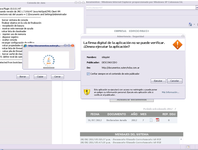This screenshot has height=150, width=198.
Task: Expand the home button dropdown arrow
Action: (194, 25)
